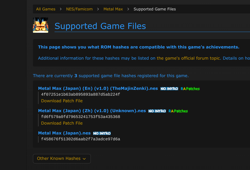Expand the Other Known Hashes section
The height and width of the screenshot is (170, 250).
pos(62,159)
